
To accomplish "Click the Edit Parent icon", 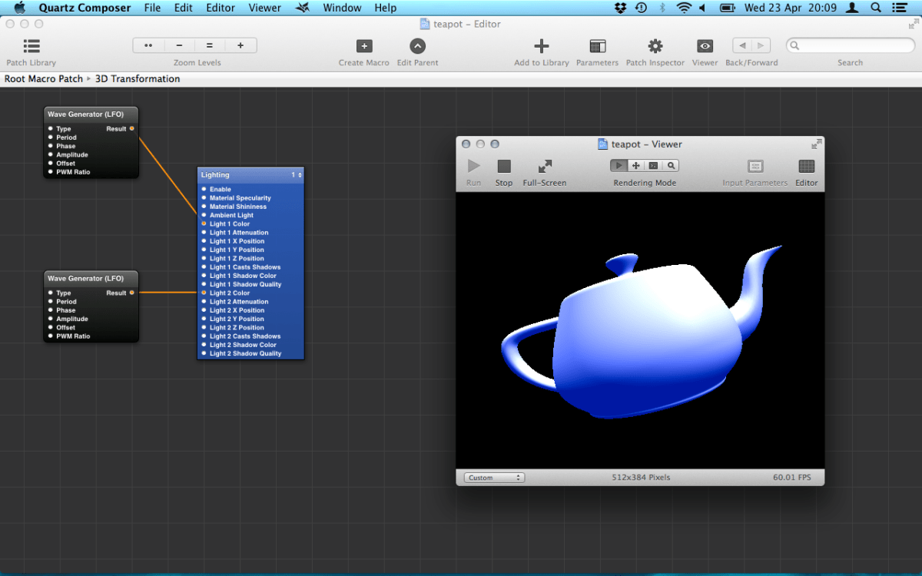I will (417, 46).
